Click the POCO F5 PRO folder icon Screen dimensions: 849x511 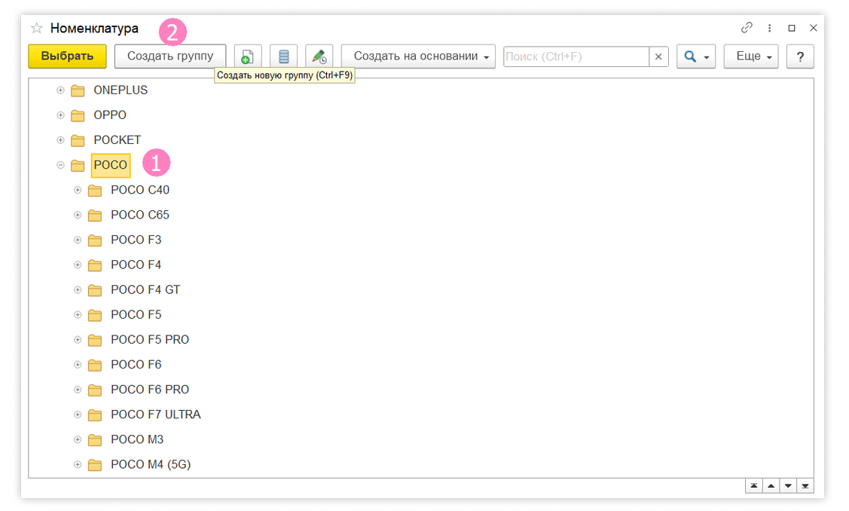(x=95, y=340)
